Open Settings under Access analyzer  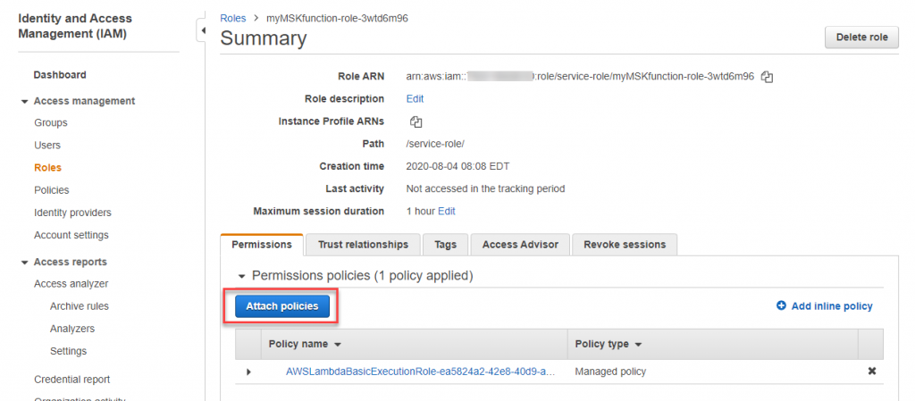coord(68,351)
